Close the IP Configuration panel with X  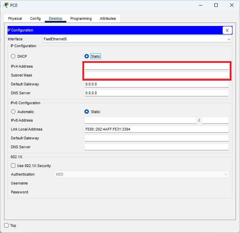click(x=227, y=30)
